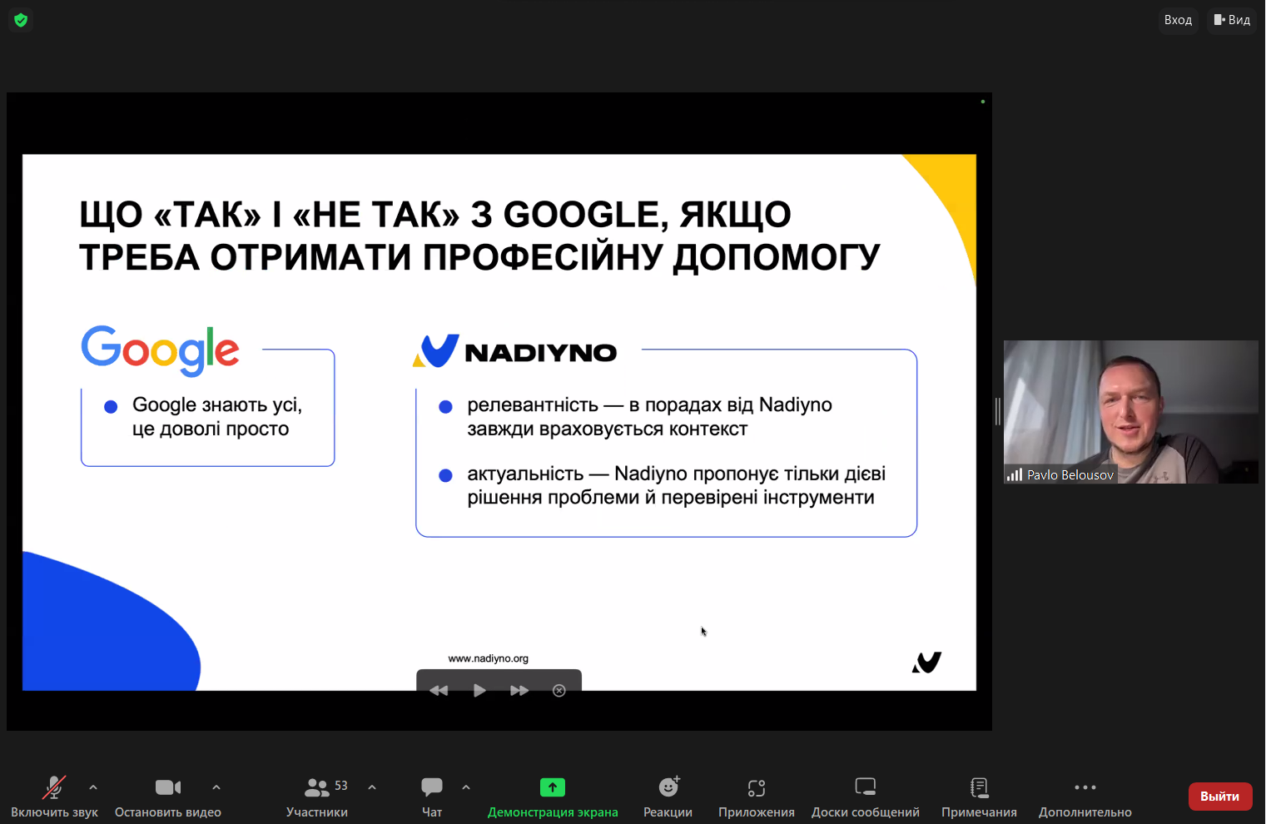Open Доски сообщений whiteboards
This screenshot has width=1266, height=824.
[x=866, y=797]
